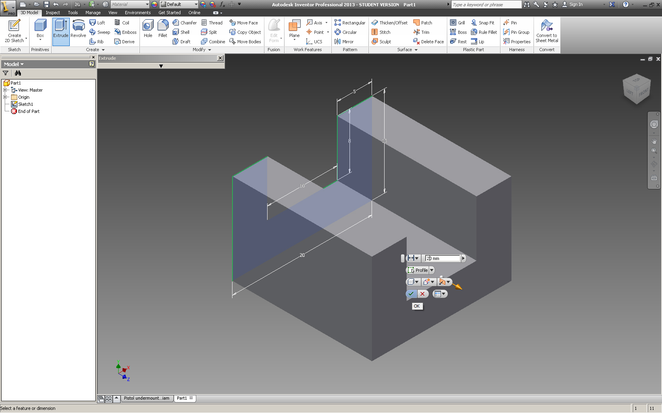Switch to the View ribbon tab
The image size is (662, 413).
click(113, 13)
